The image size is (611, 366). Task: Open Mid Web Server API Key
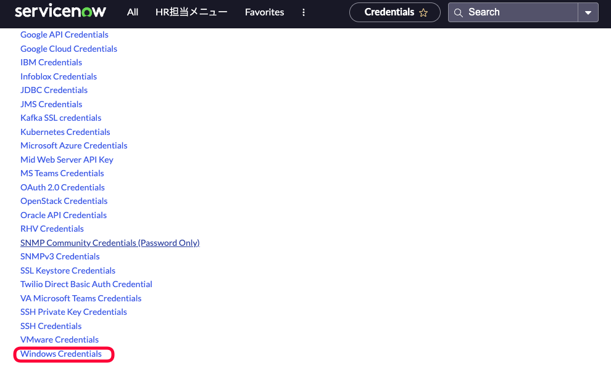(67, 159)
